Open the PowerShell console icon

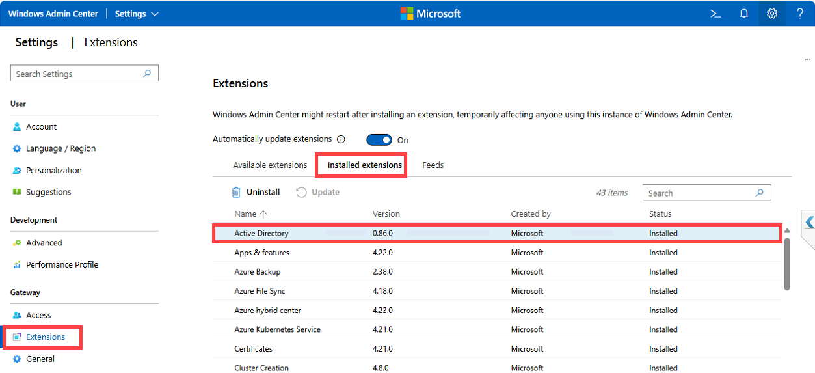tap(715, 14)
